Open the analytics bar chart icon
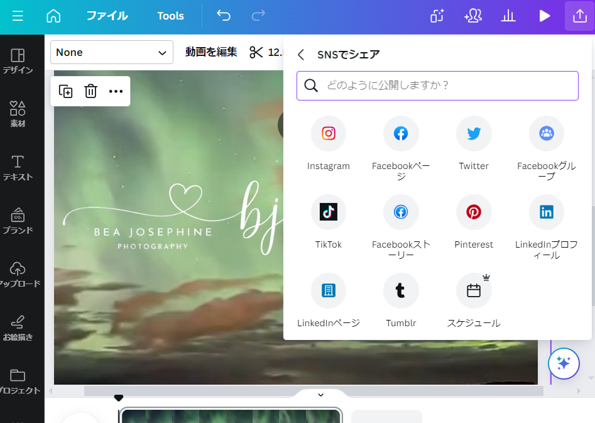The image size is (595, 423). (x=508, y=16)
